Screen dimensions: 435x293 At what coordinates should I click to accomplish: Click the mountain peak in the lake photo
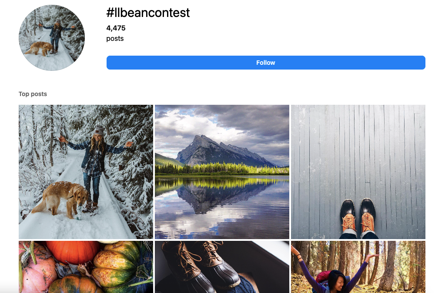[x=219, y=150]
